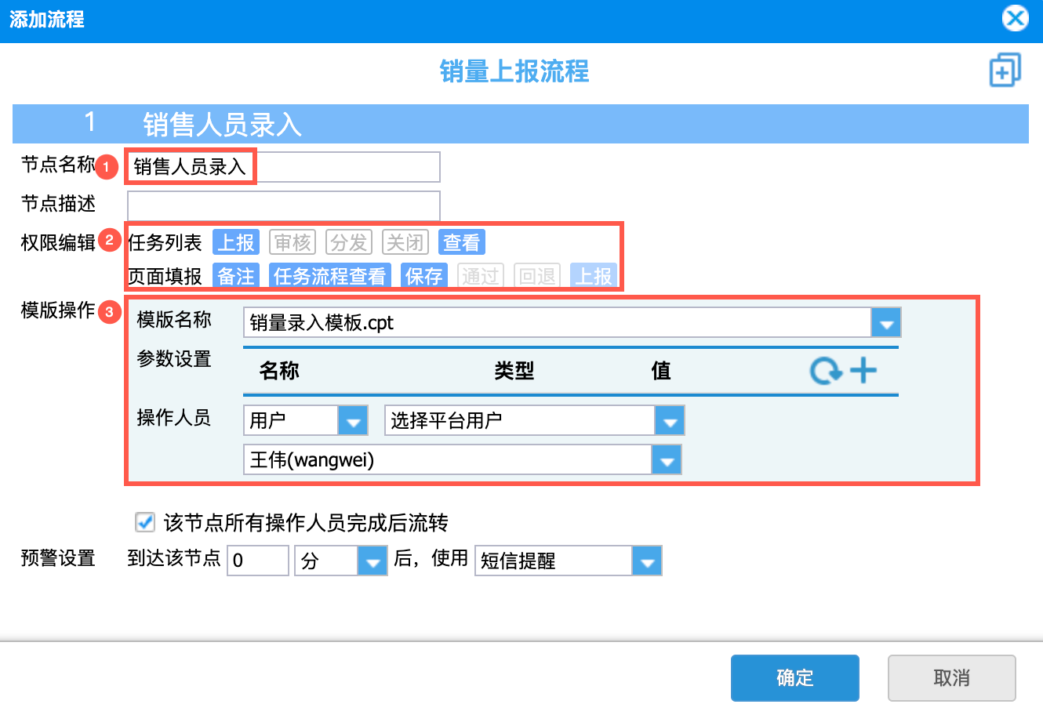Image resolution: width=1043 pixels, height=715 pixels.
Task: Toggle the 分发 permission tag
Action: pyautogui.click(x=349, y=242)
